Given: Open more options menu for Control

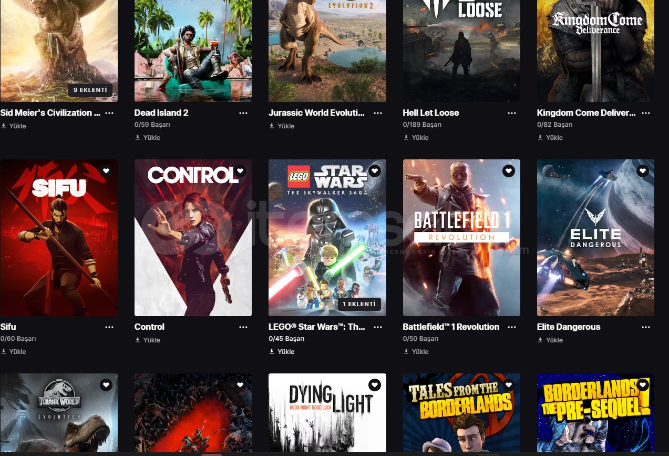Looking at the screenshot, I should [243, 327].
